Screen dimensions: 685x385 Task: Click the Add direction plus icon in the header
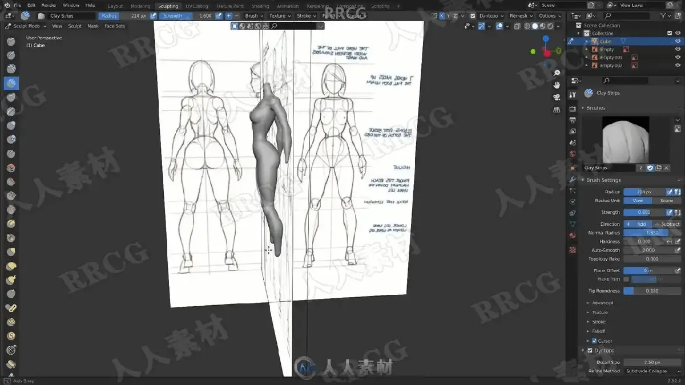click(228, 16)
